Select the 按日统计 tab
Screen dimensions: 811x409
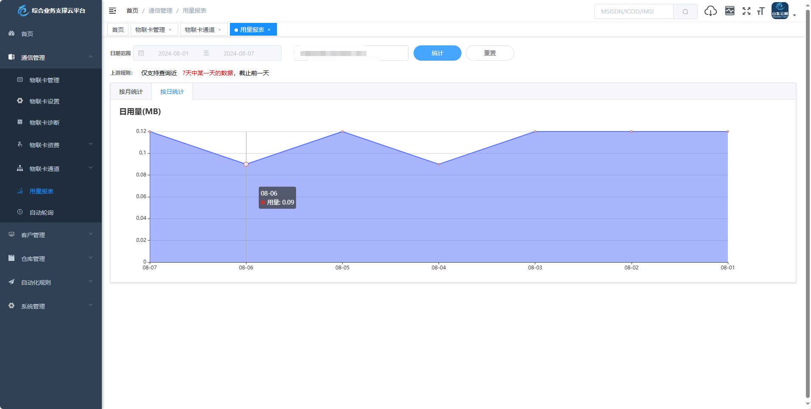click(x=172, y=92)
